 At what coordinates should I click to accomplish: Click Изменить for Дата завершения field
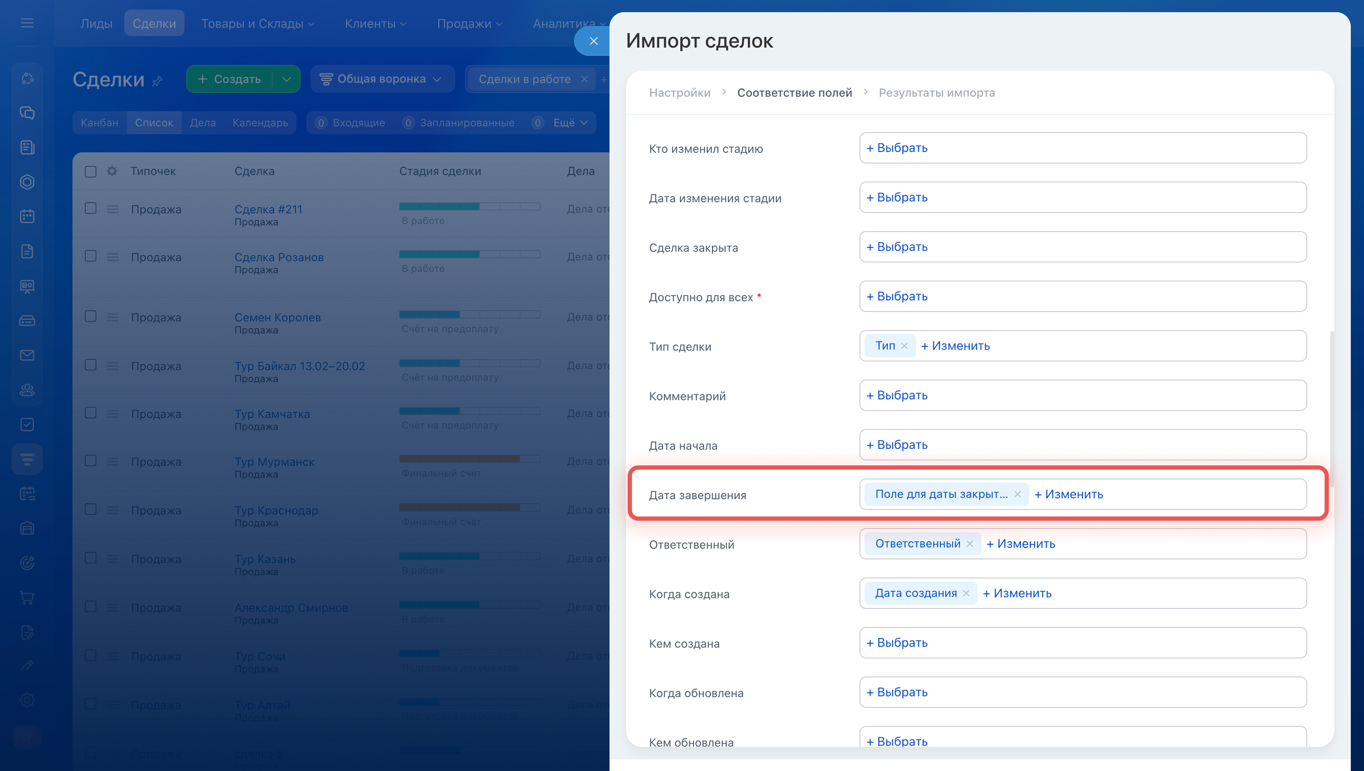(x=1068, y=494)
